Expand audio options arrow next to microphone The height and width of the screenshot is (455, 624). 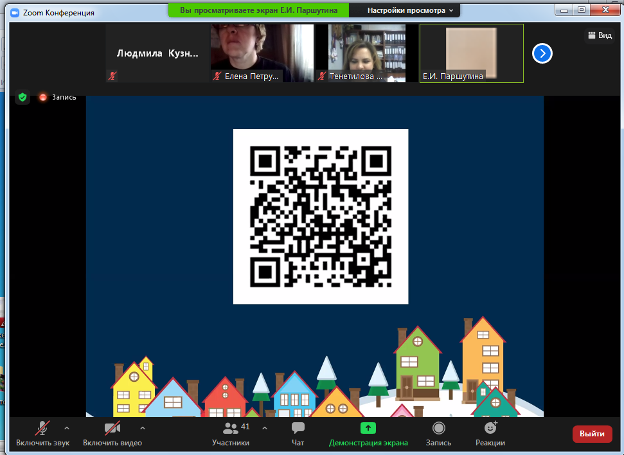[67, 427]
